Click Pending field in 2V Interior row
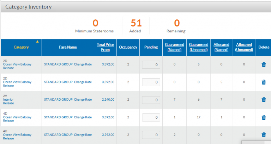 pyautogui.click(x=151, y=100)
